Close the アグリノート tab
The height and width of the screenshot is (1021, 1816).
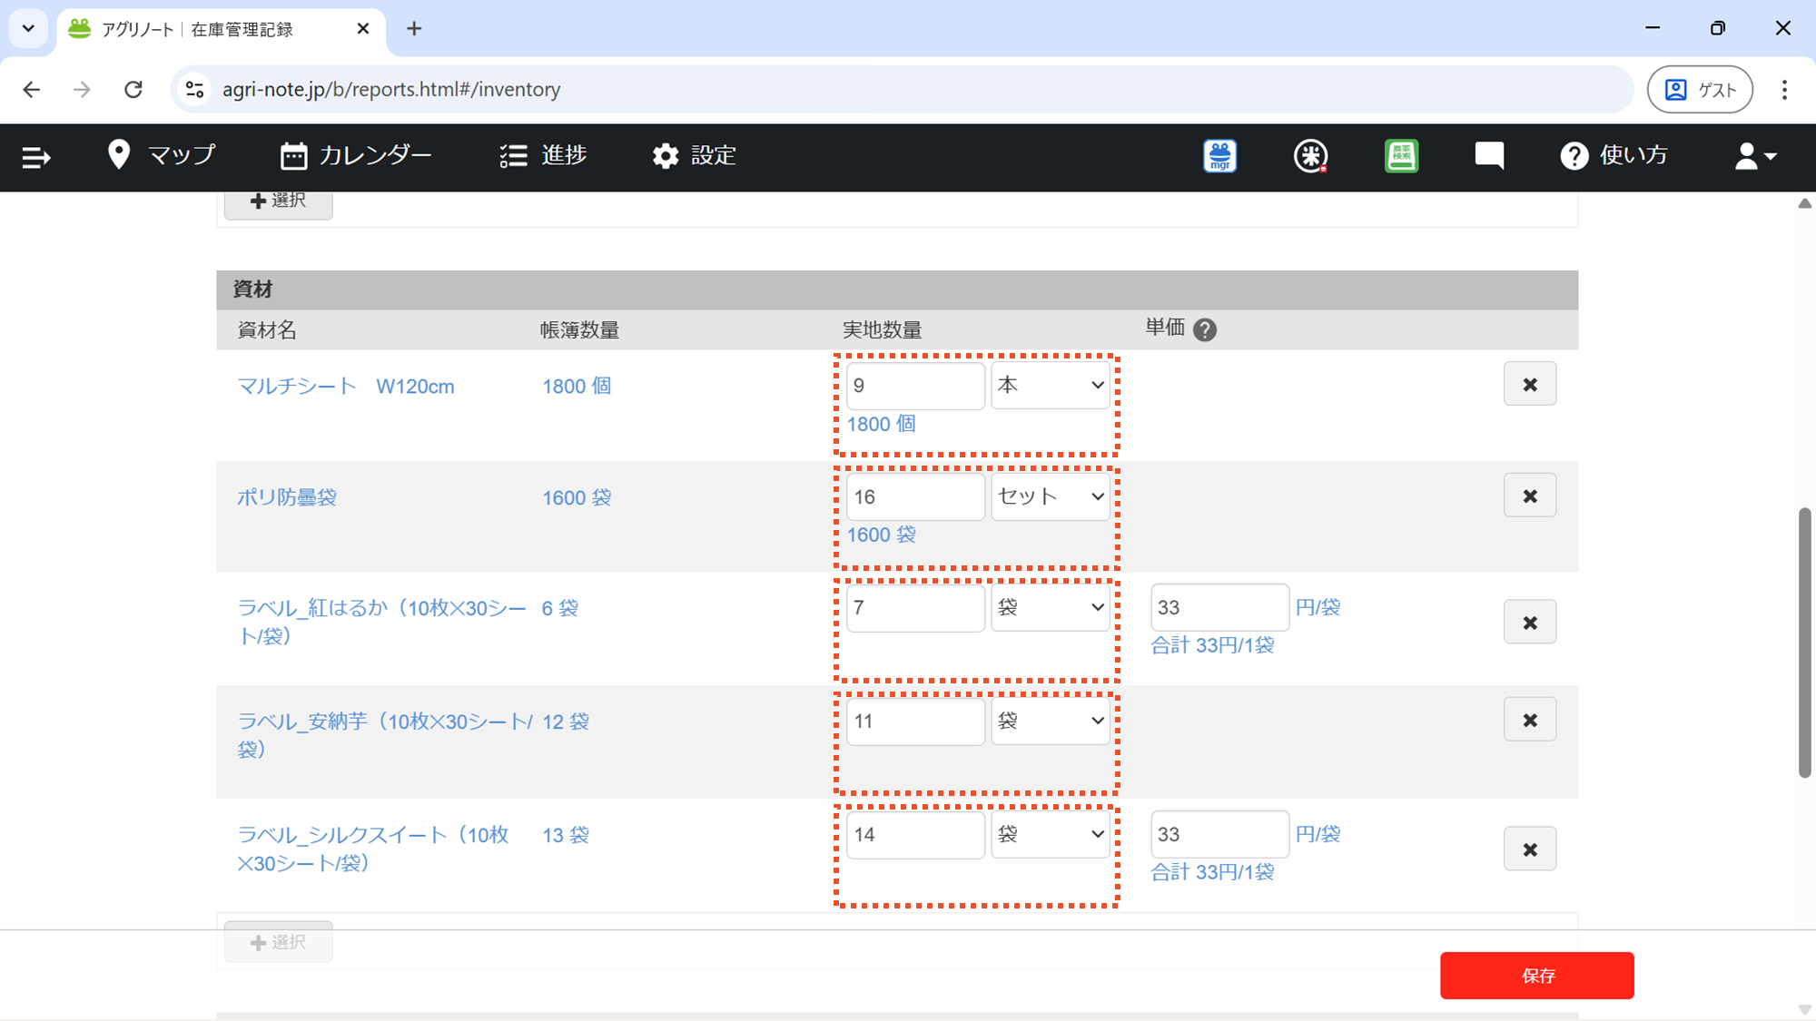[363, 29]
